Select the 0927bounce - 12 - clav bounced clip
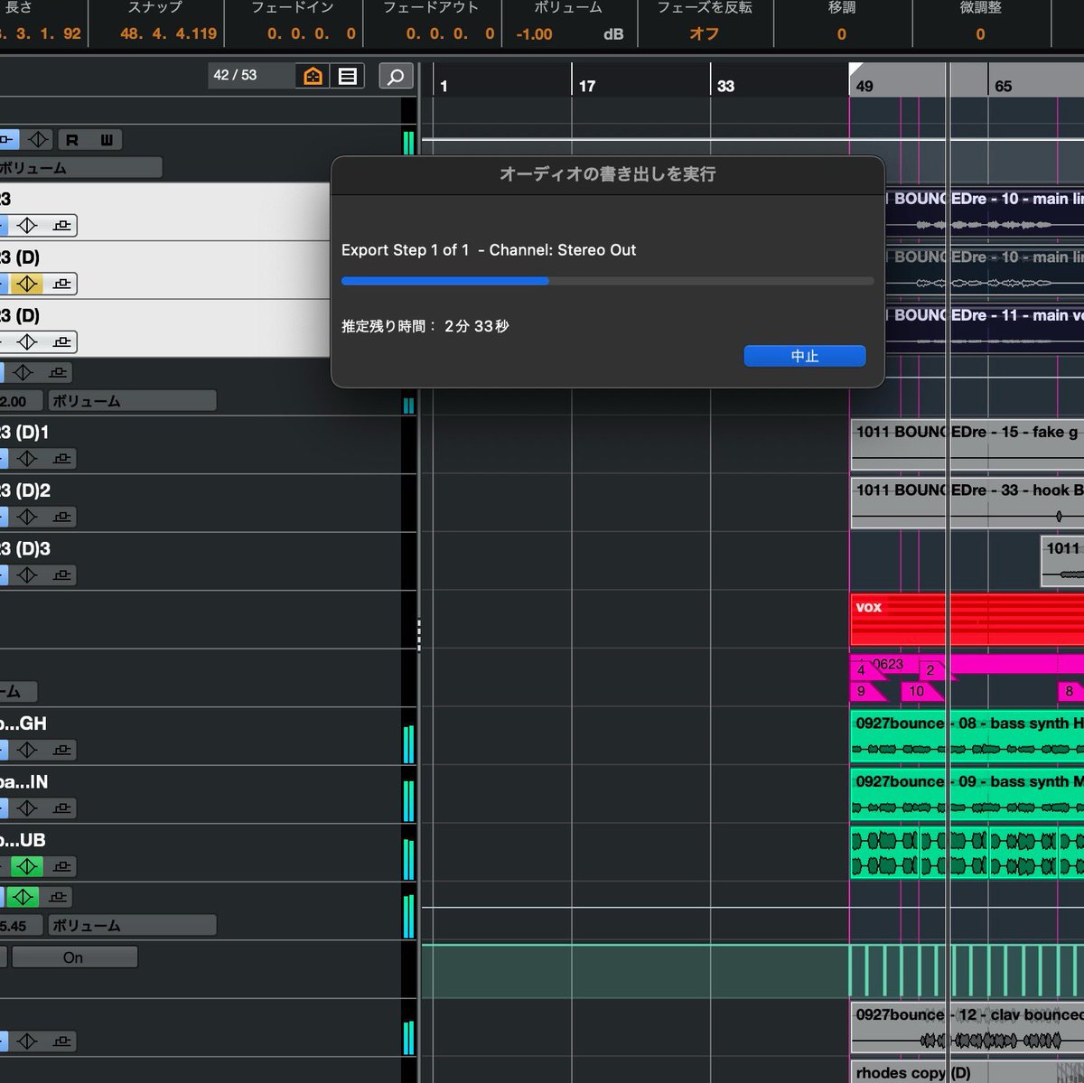1084x1083 pixels. click(967, 1027)
